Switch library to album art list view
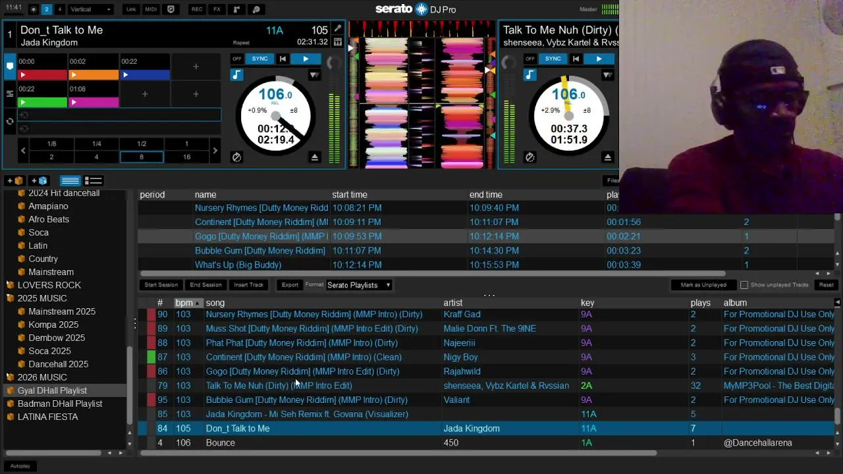The image size is (843, 474). [x=94, y=180]
